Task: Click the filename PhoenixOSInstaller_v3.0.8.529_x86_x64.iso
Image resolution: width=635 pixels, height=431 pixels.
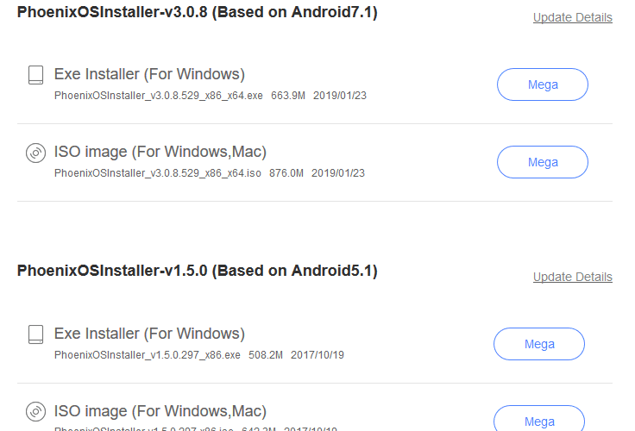Action: click(158, 173)
